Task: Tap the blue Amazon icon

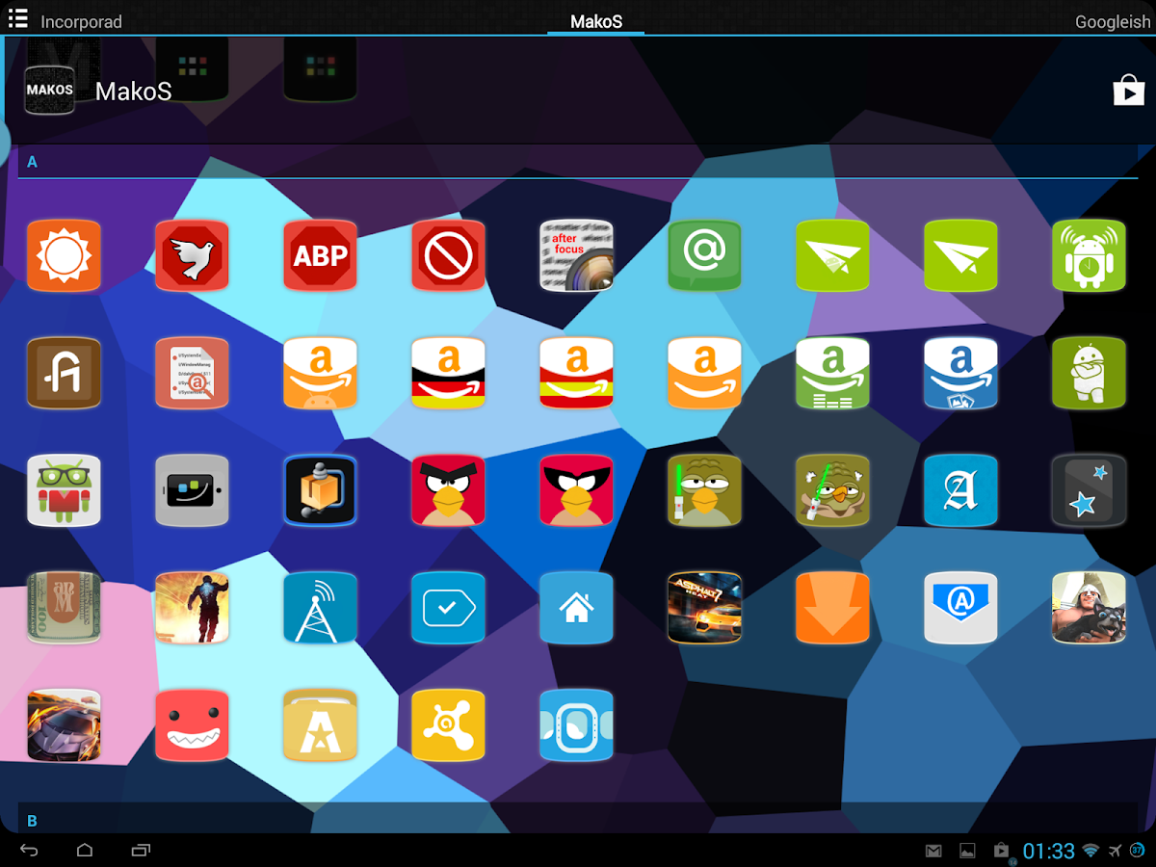Action: [x=960, y=373]
